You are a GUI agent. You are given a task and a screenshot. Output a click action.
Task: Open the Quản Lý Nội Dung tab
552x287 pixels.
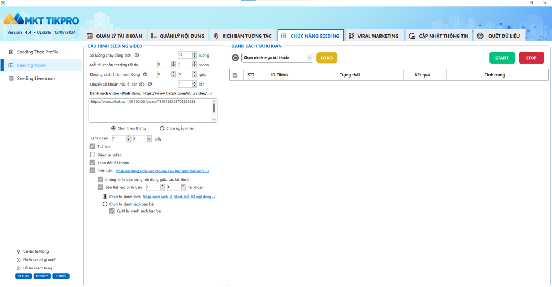click(x=178, y=36)
